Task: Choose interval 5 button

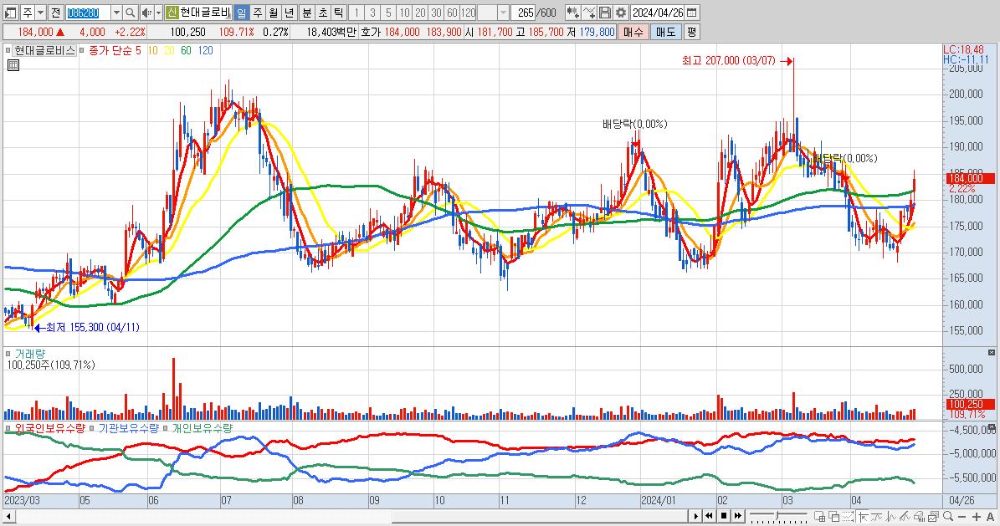Action: point(388,13)
